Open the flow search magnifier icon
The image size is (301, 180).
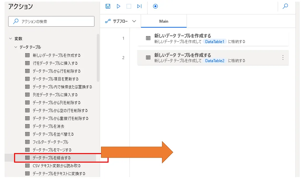(x=285, y=6)
